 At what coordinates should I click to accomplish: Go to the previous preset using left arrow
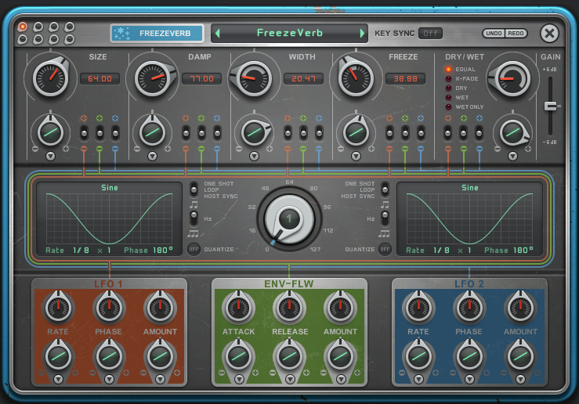[x=217, y=33]
